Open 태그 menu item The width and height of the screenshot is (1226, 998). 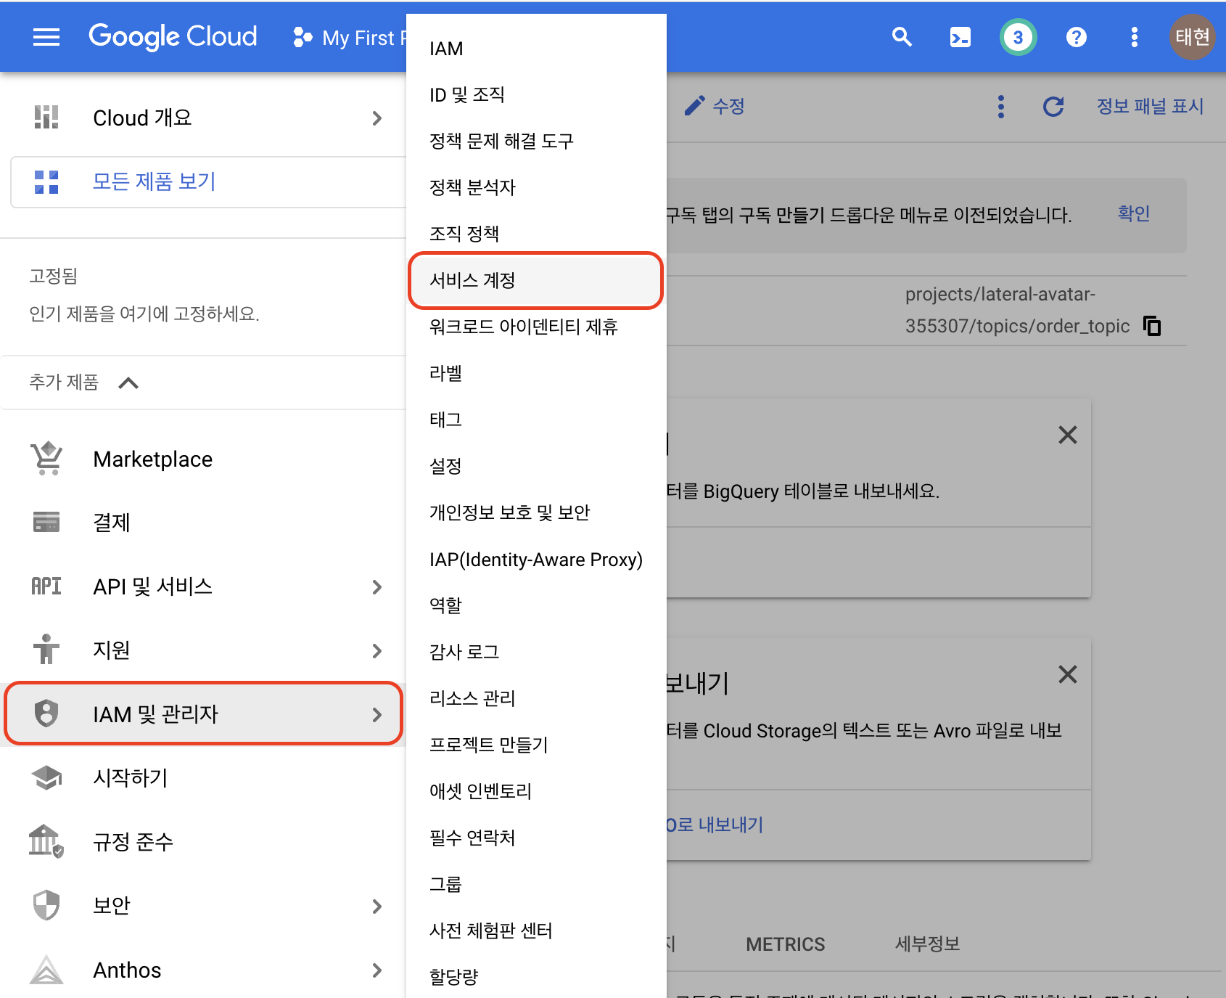(x=536, y=420)
